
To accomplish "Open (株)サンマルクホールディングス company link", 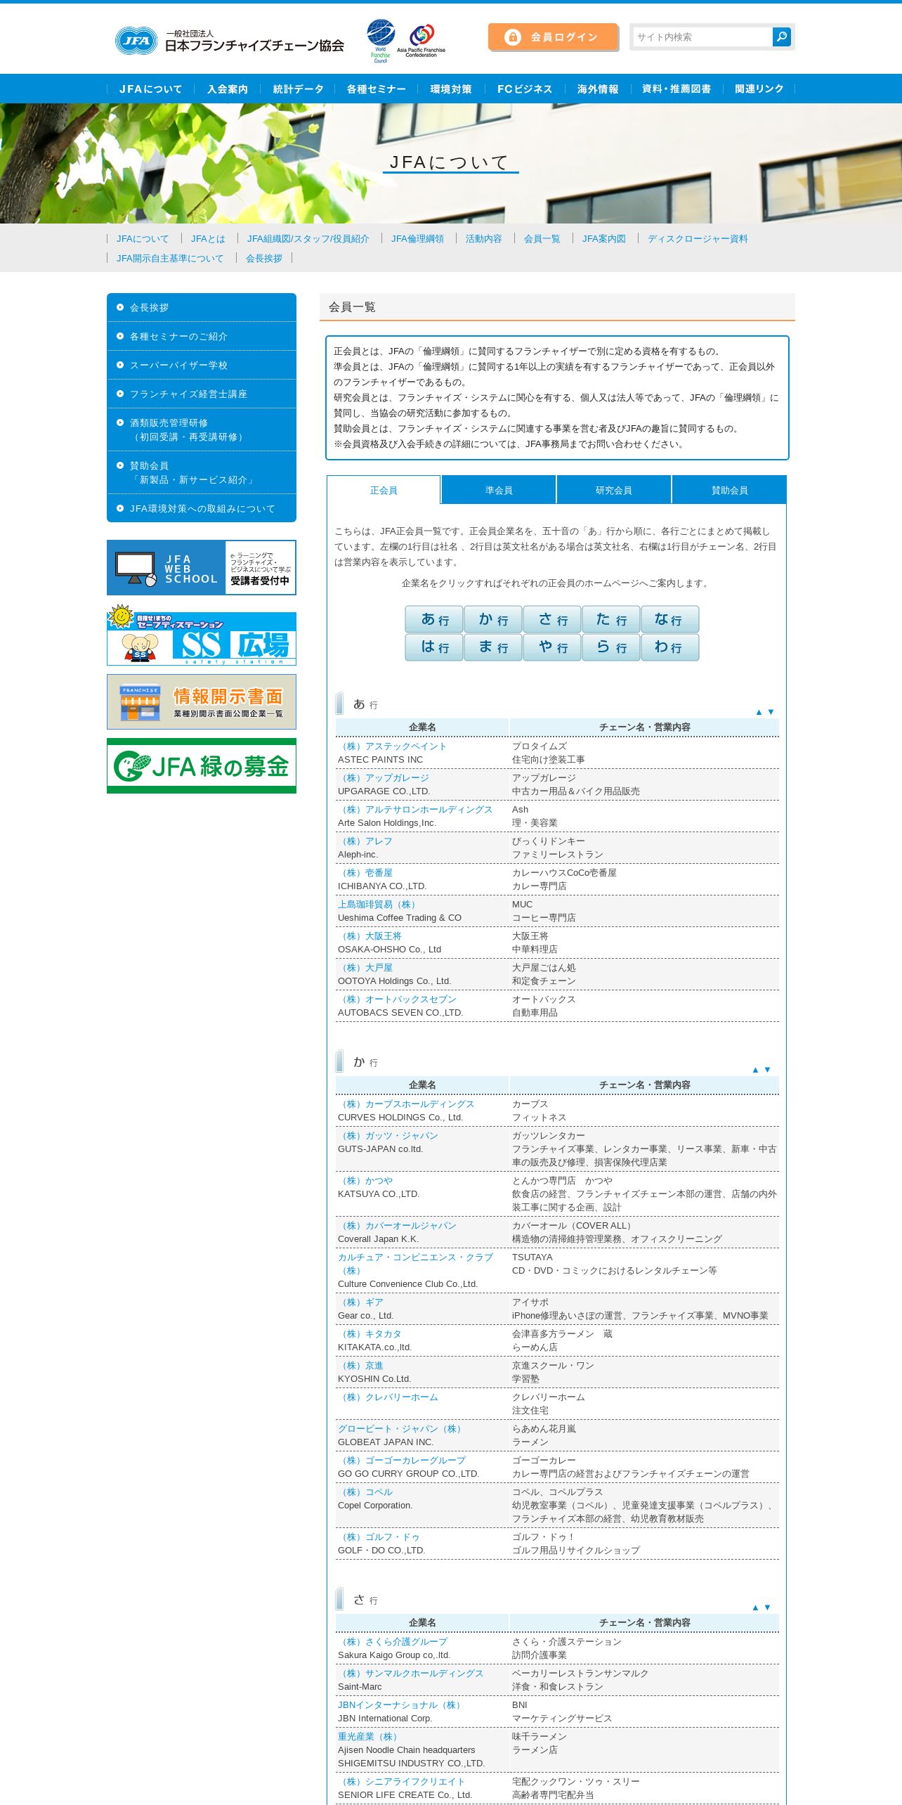I will tap(411, 1674).
